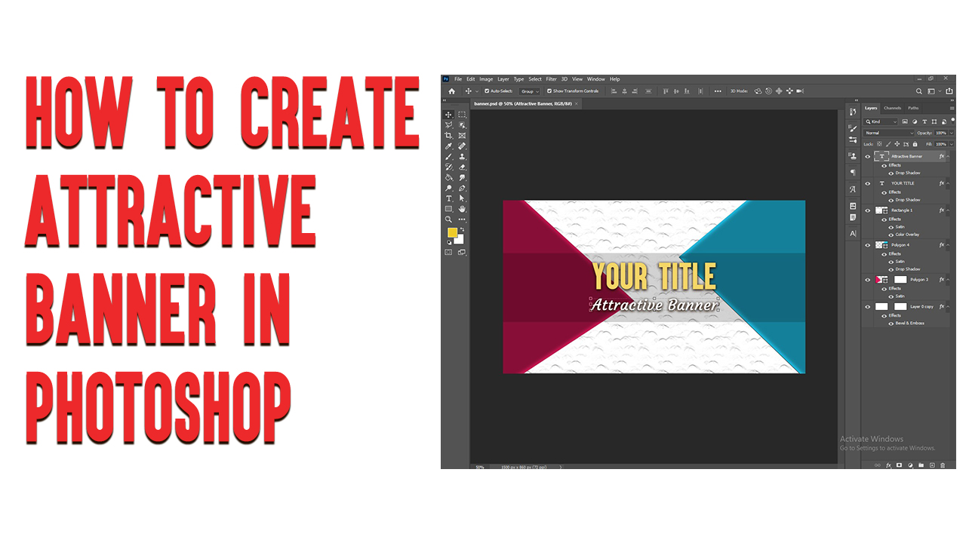Open the workspace switcher dropdown
Viewport: 966px width, 543px height.
934,91
